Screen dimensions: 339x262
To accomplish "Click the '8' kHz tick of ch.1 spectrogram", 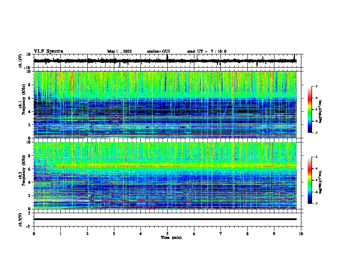I will pos(30,85).
